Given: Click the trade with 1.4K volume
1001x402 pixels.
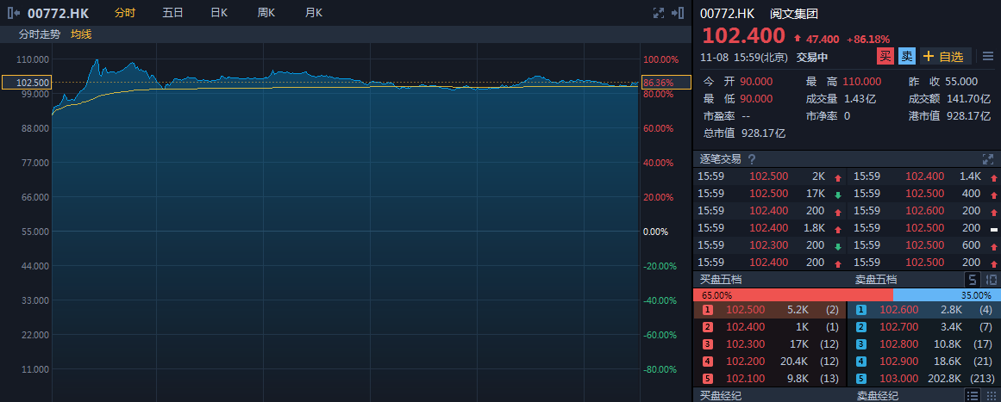Looking at the screenshot, I should point(926,176).
